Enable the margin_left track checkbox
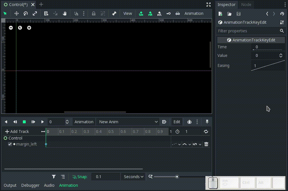 (x=10, y=144)
